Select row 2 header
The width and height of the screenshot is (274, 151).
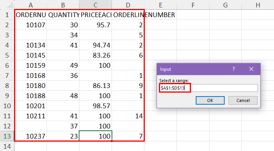tap(7, 25)
